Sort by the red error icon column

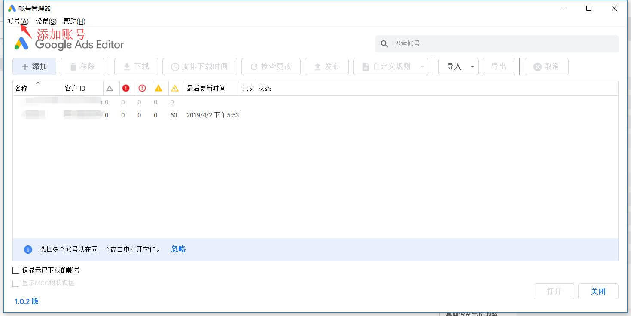coord(125,88)
